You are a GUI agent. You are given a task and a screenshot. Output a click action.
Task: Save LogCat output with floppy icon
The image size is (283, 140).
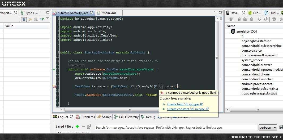tap(281, 127)
